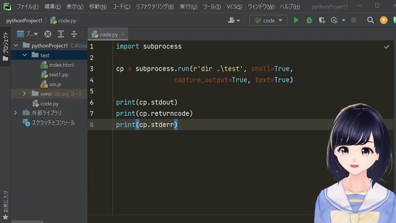
Task: Maximize the PyCharm window
Action: coord(377,6)
